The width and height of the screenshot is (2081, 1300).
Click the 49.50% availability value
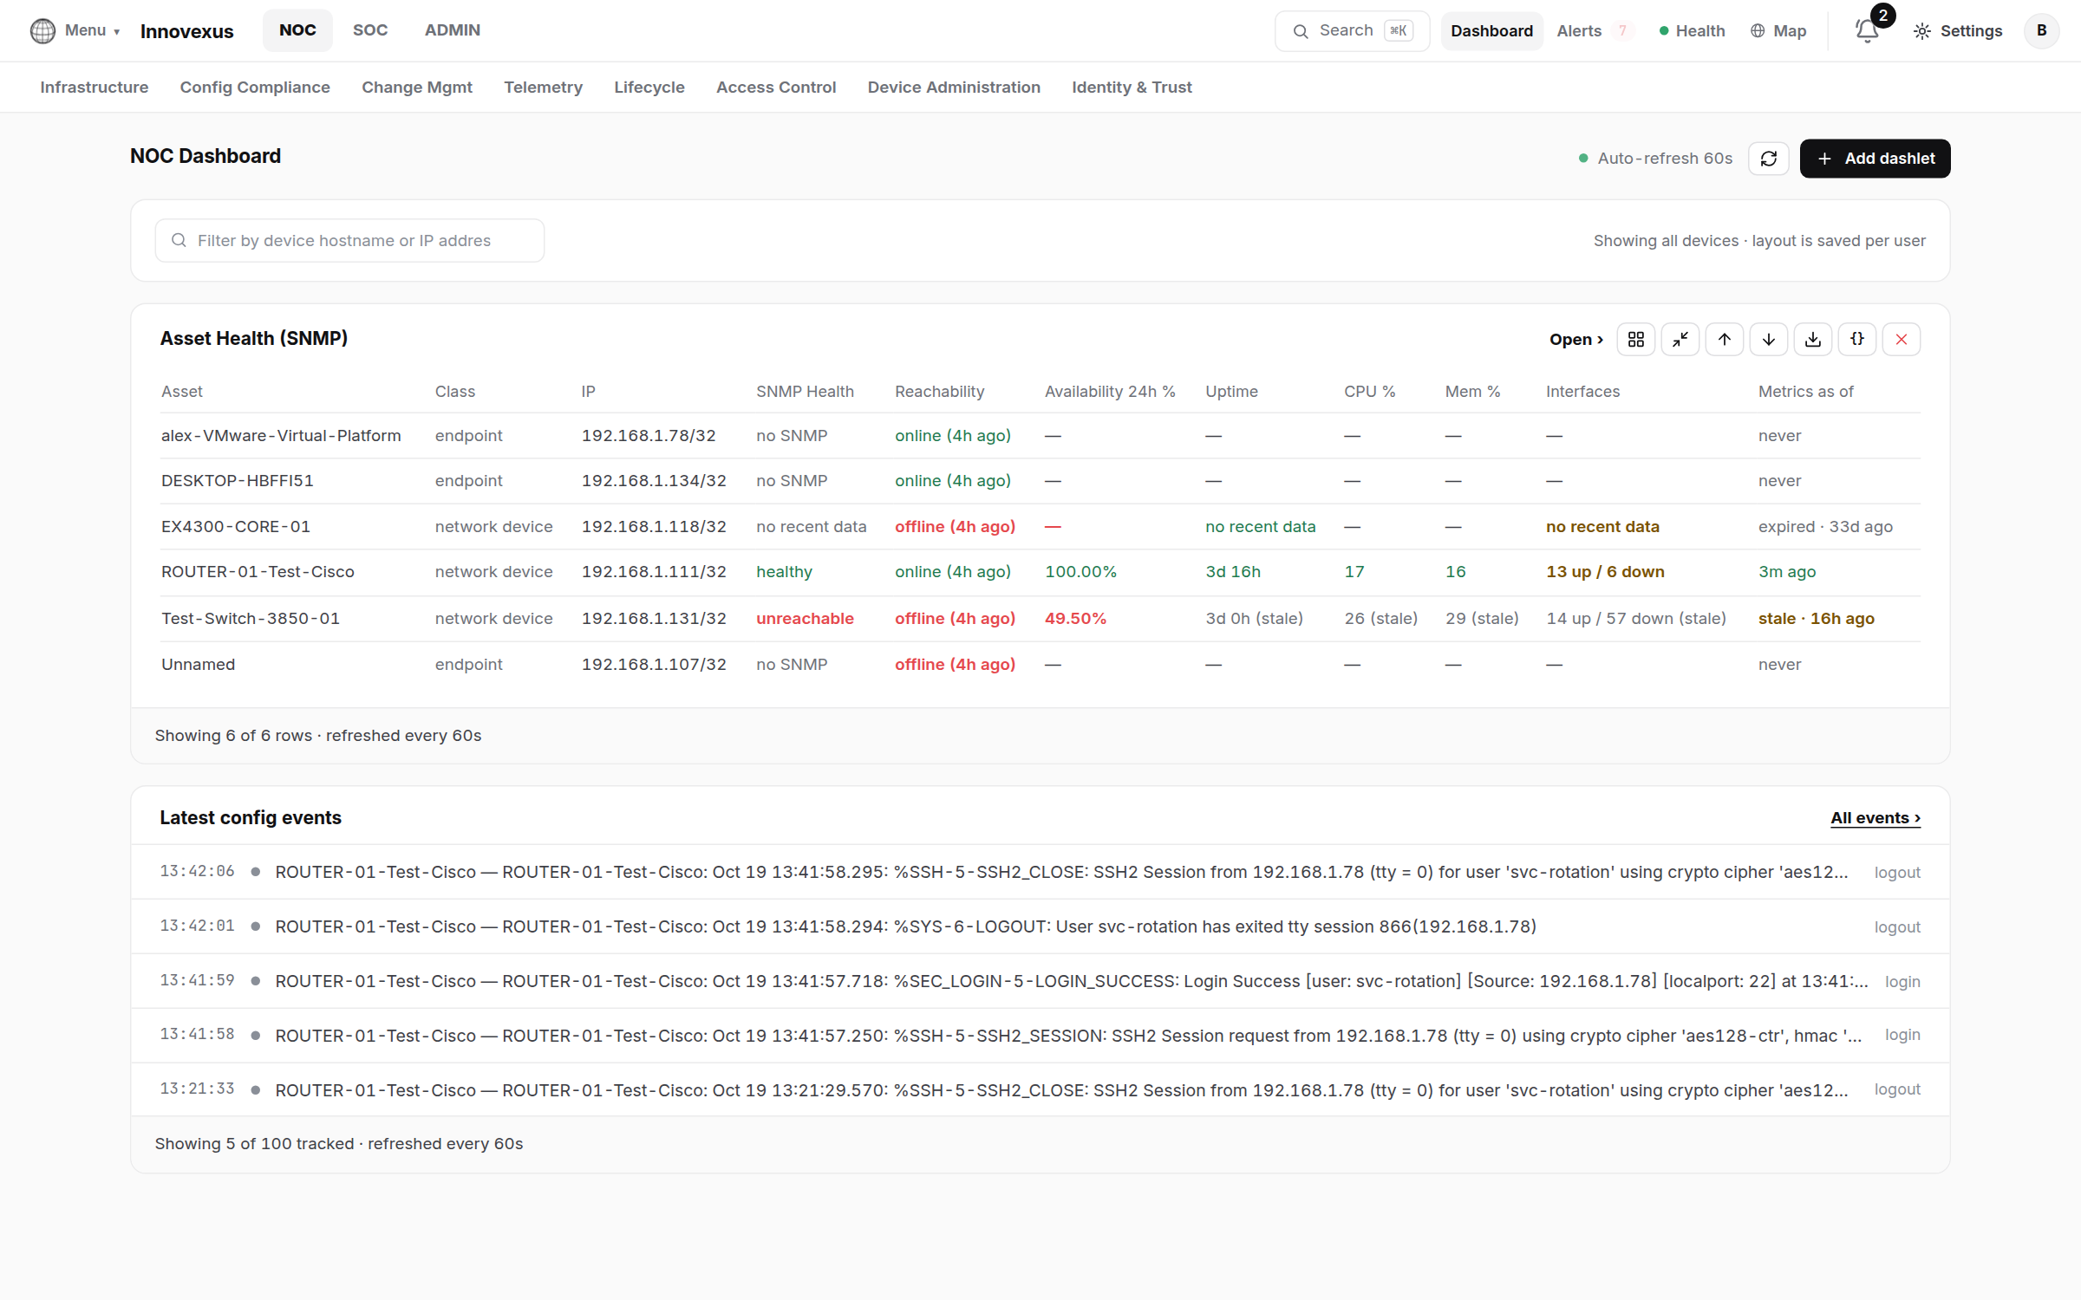1075,619
